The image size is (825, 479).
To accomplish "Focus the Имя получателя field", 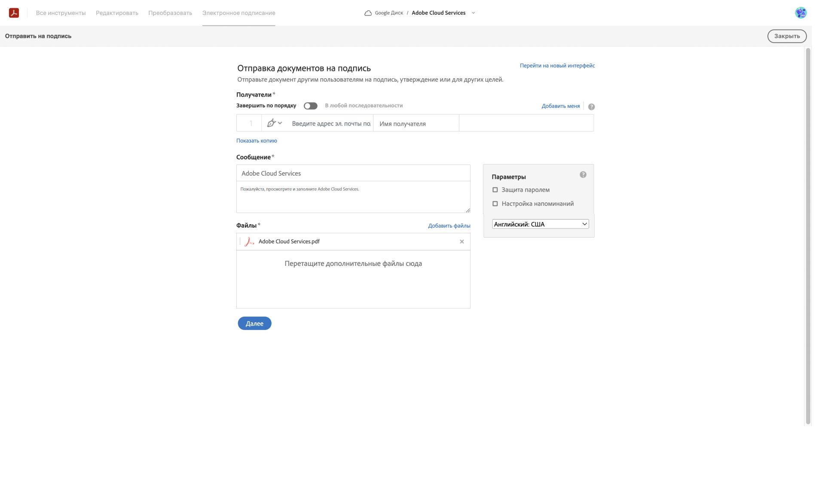I will (416, 123).
